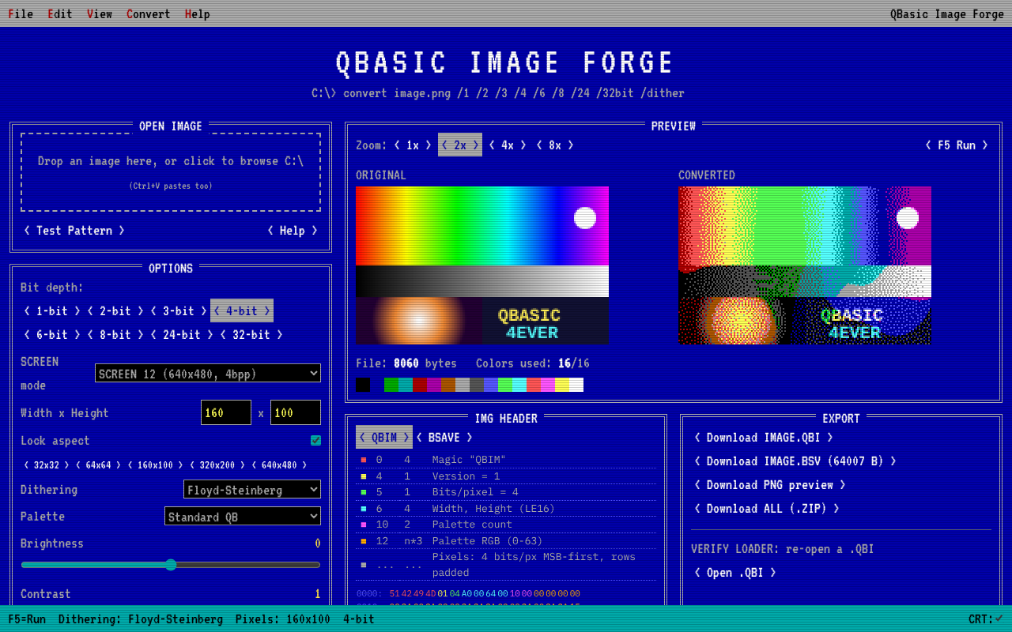1012x632 pixels.
Task: Pick the dark red palette swatch
Action: [x=420, y=385]
